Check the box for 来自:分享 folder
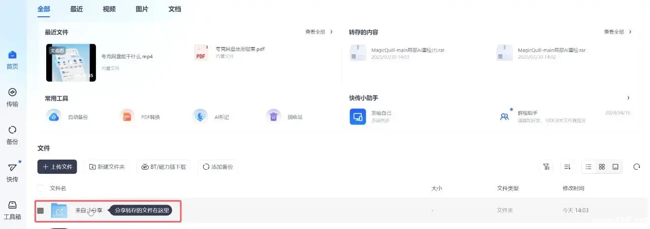Image resolution: width=650 pixels, height=229 pixels. click(41, 210)
